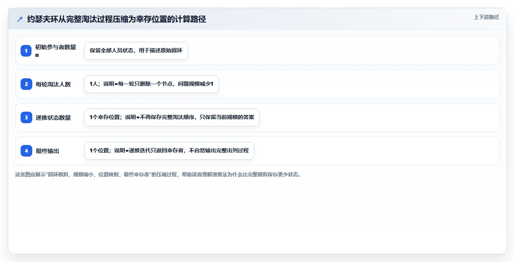
Task: Click the box starting with 1个位置；说明
Action: [169, 151]
